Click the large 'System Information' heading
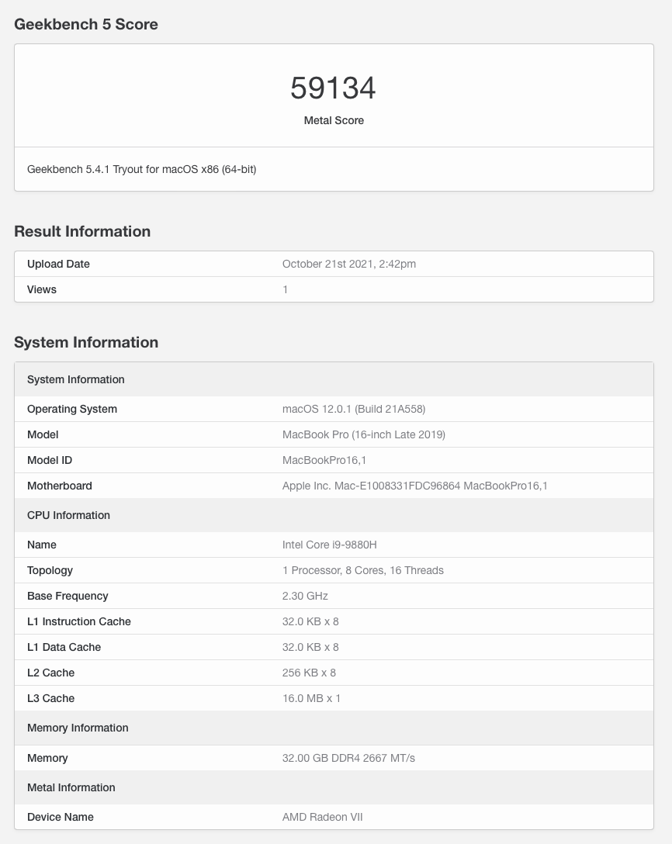The width and height of the screenshot is (672, 844). tap(86, 342)
